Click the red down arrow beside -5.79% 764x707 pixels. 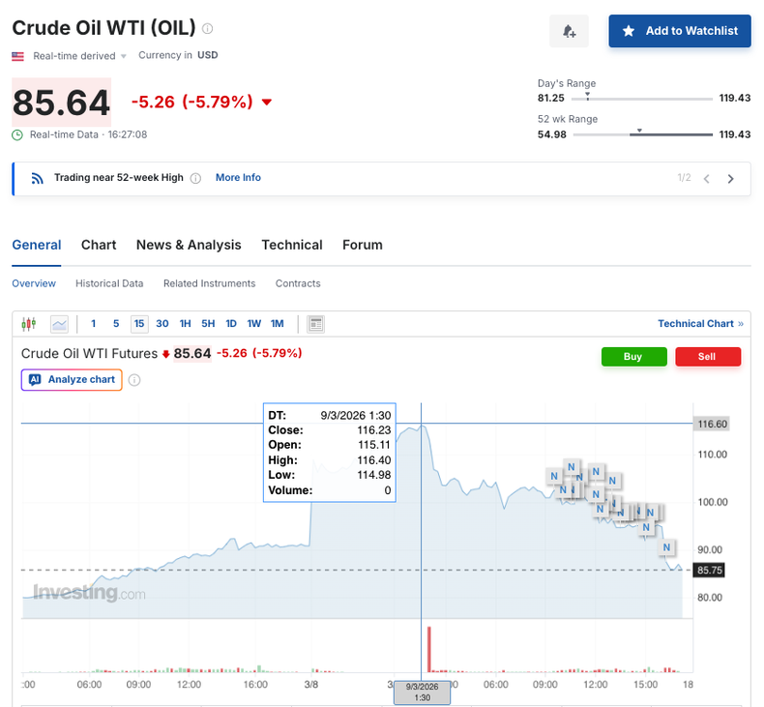click(x=267, y=102)
